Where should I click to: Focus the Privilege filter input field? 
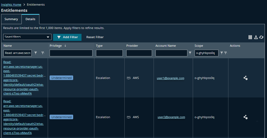[x=71, y=53]
